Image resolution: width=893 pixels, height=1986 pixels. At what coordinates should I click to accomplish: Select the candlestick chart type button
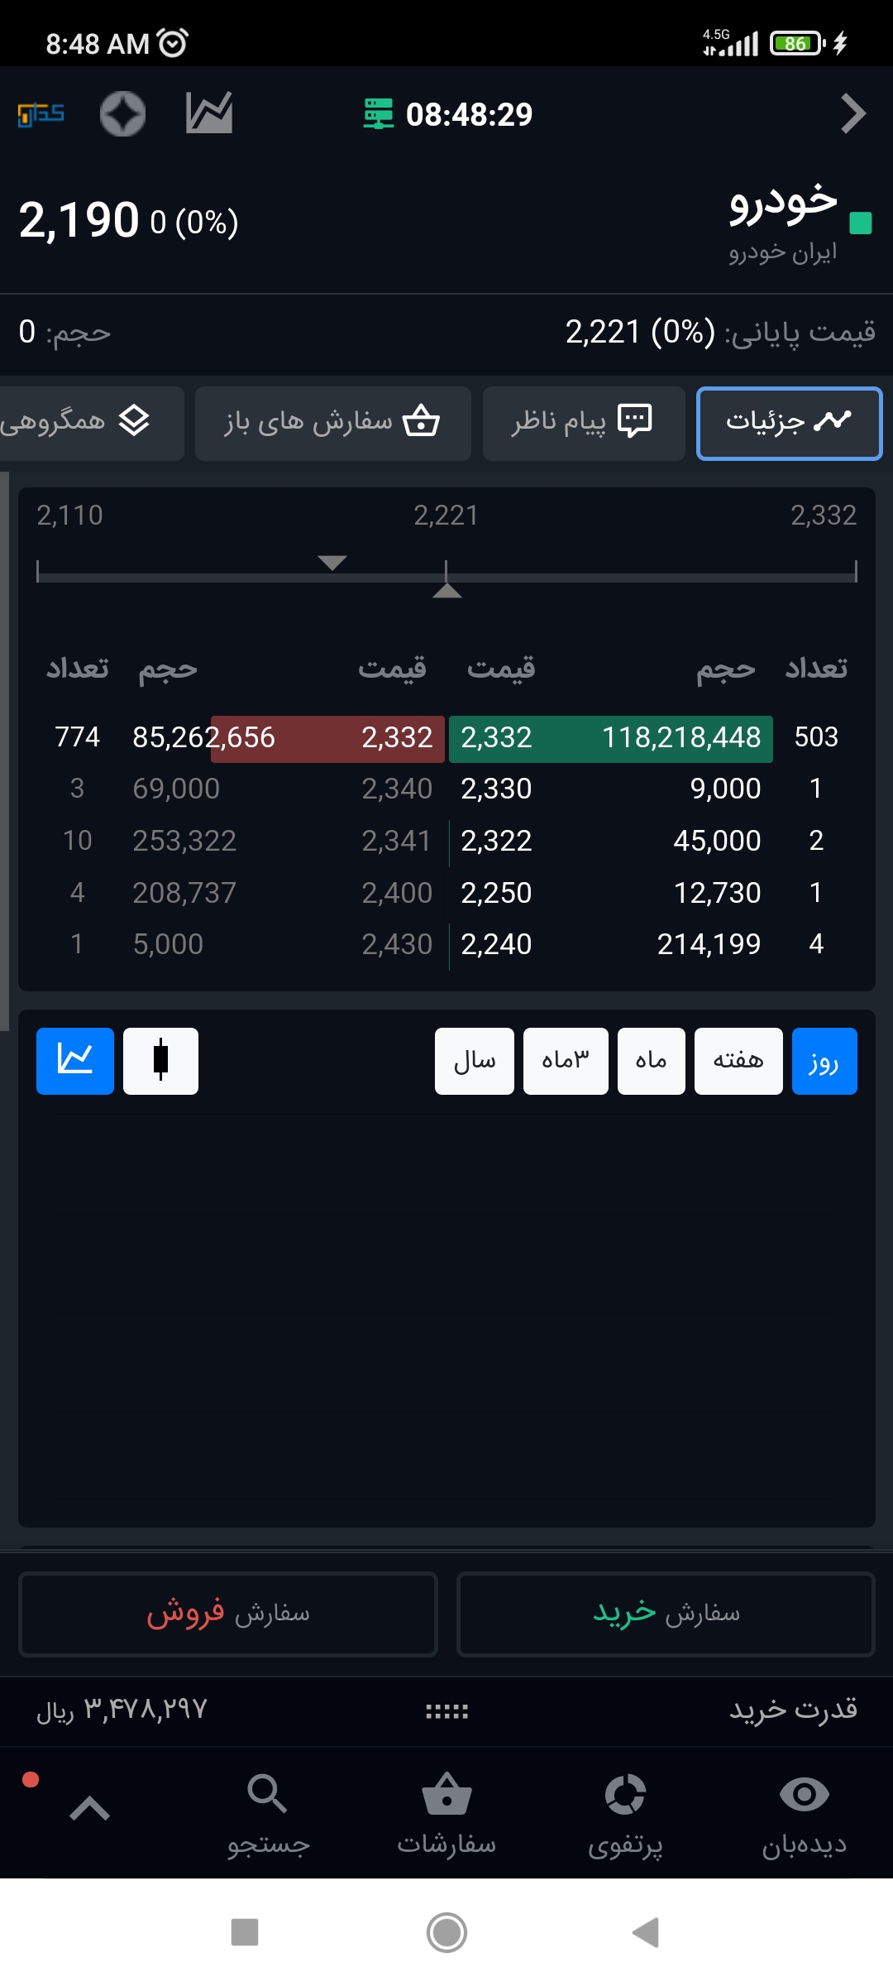pyautogui.click(x=160, y=1061)
